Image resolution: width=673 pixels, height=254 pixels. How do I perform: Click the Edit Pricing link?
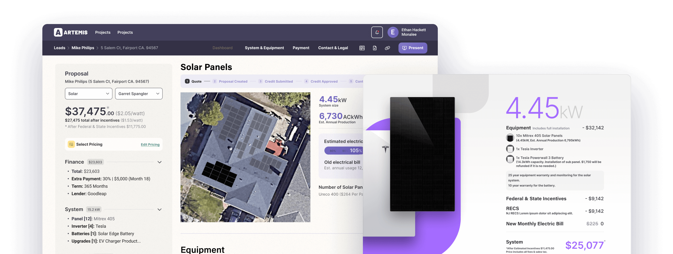pyautogui.click(x=150, y=145)
